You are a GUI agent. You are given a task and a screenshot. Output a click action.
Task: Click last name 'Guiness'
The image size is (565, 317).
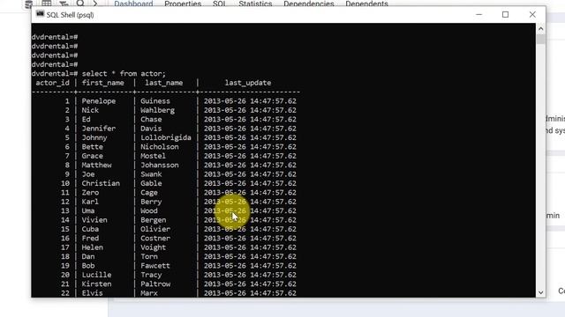155,101
